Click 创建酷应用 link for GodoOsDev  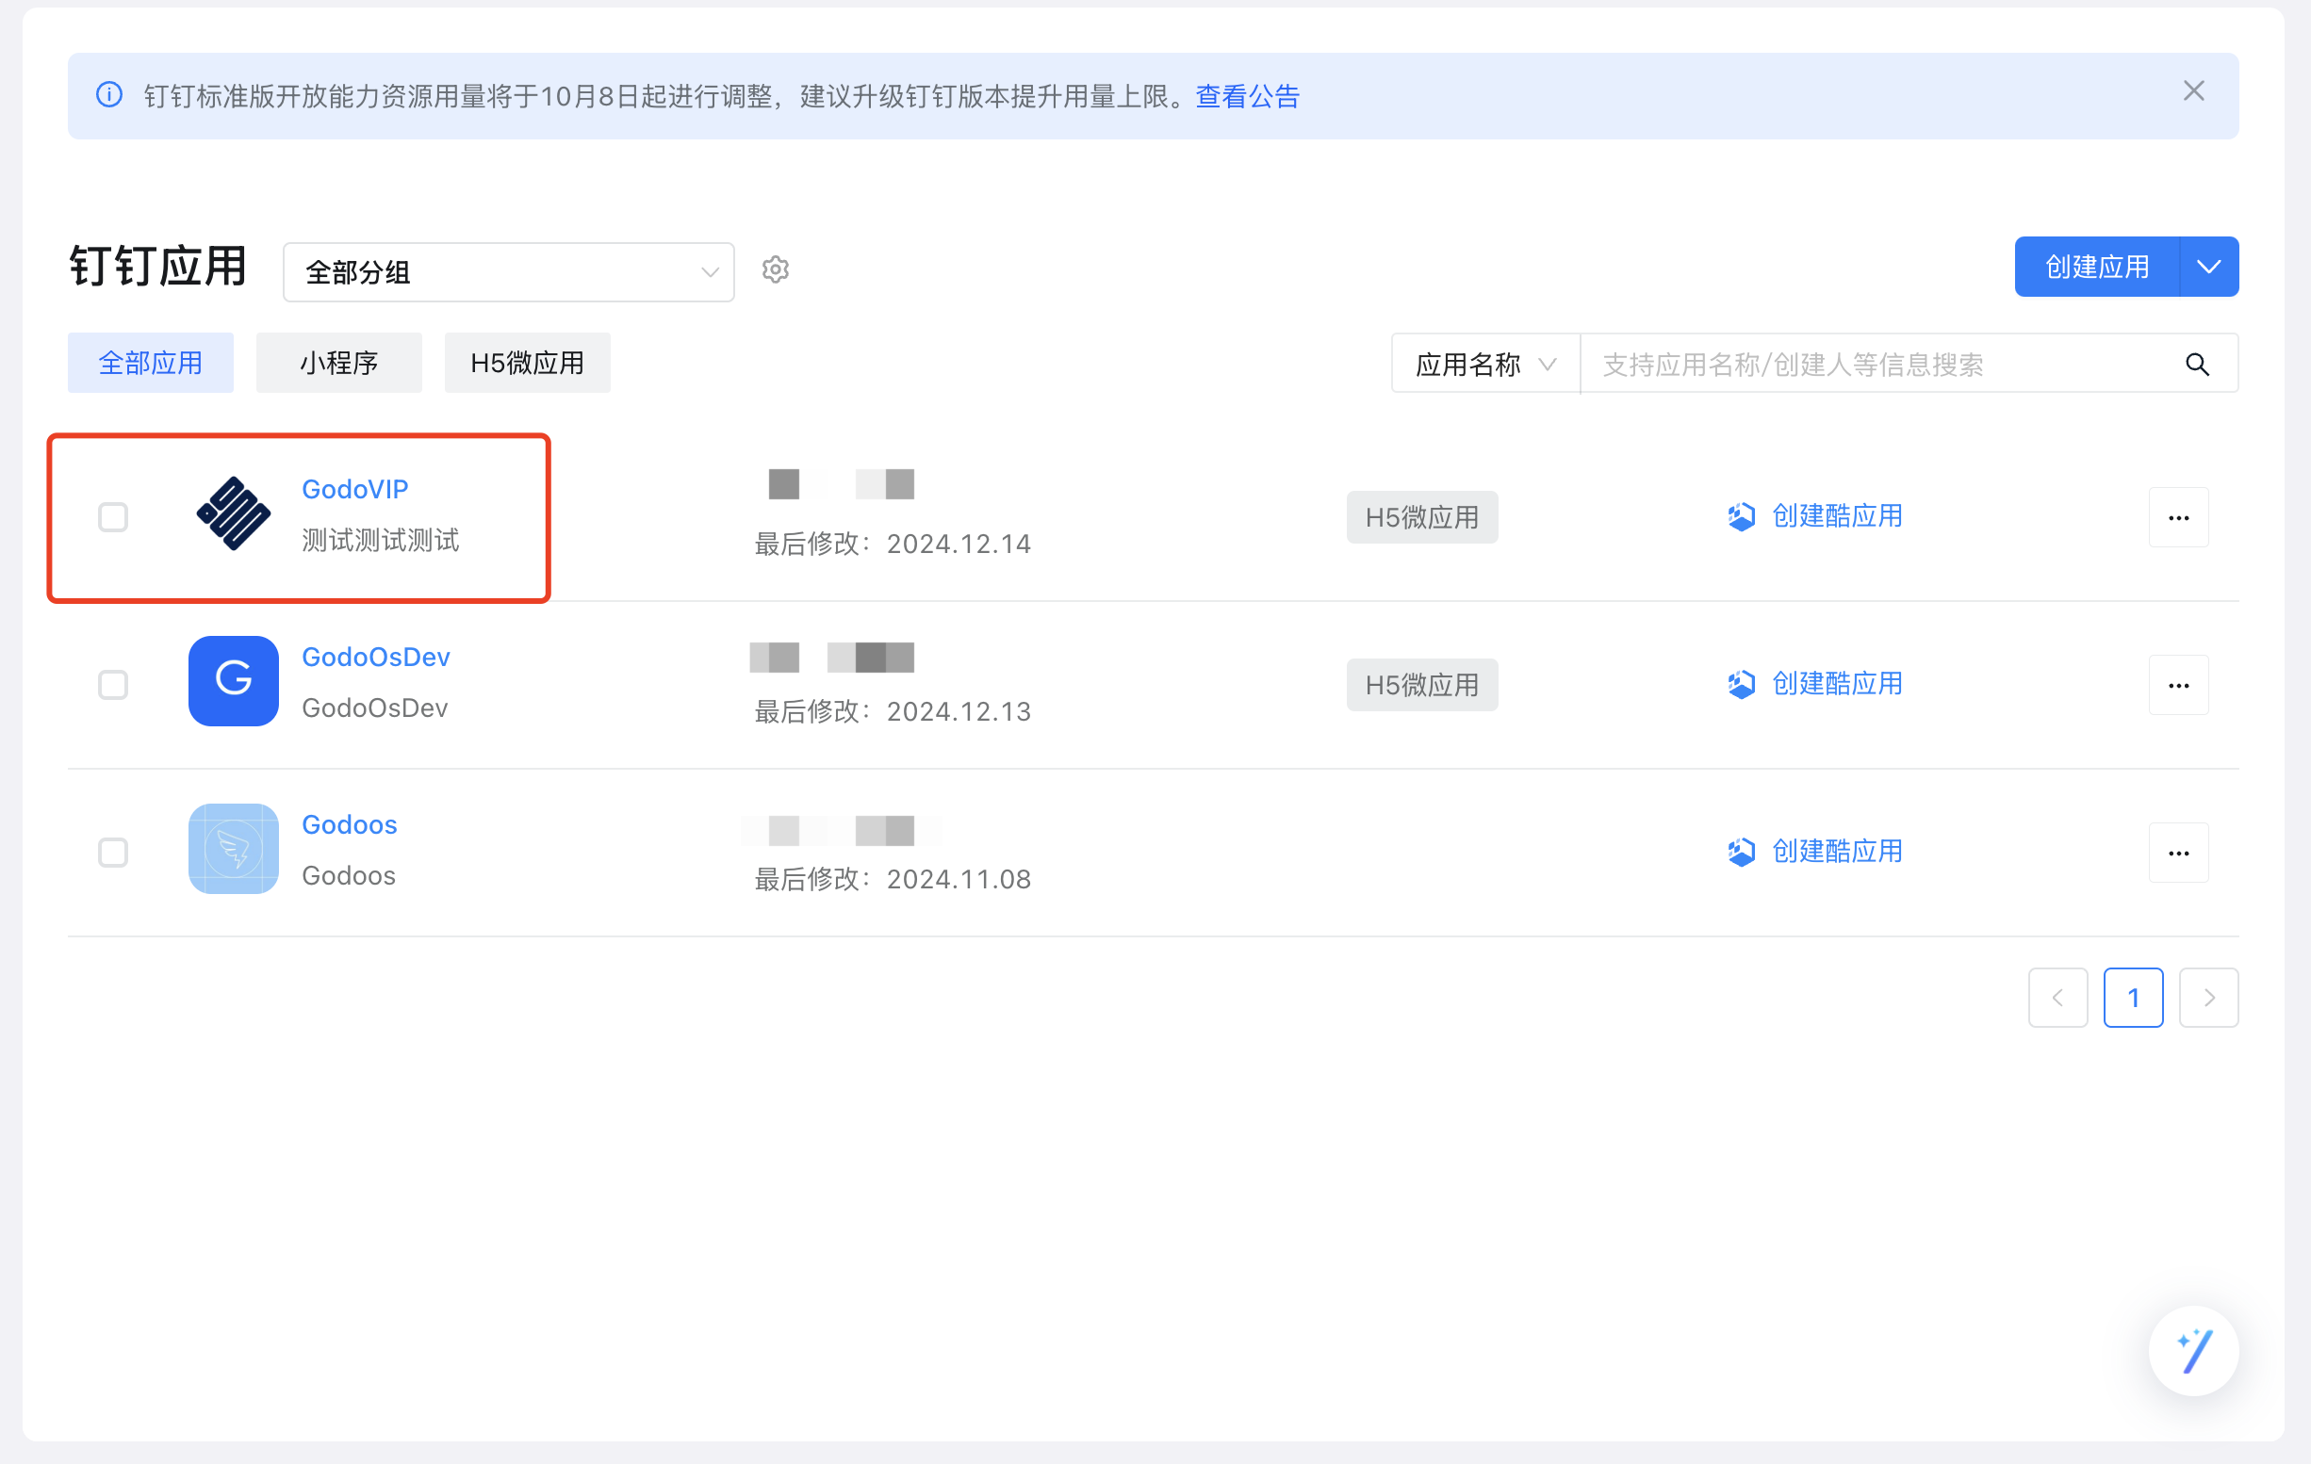coord(1837,684)
